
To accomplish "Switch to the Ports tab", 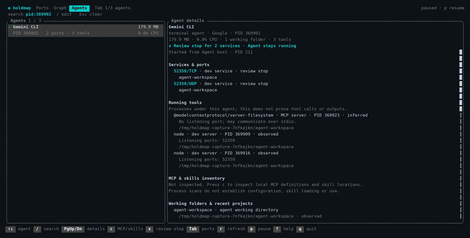I will tap(42, 8).
